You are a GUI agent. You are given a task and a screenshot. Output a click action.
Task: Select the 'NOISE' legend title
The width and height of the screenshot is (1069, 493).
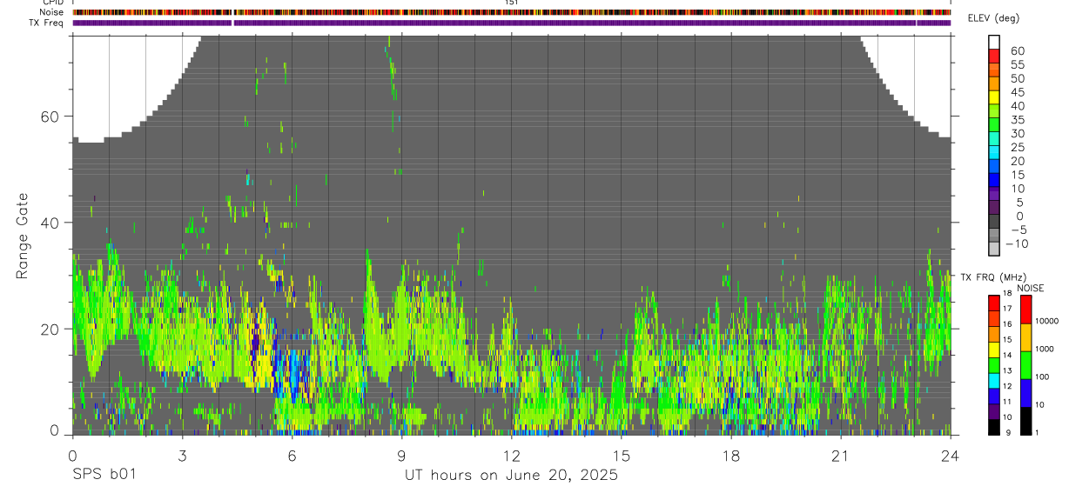pos(1030,288)
